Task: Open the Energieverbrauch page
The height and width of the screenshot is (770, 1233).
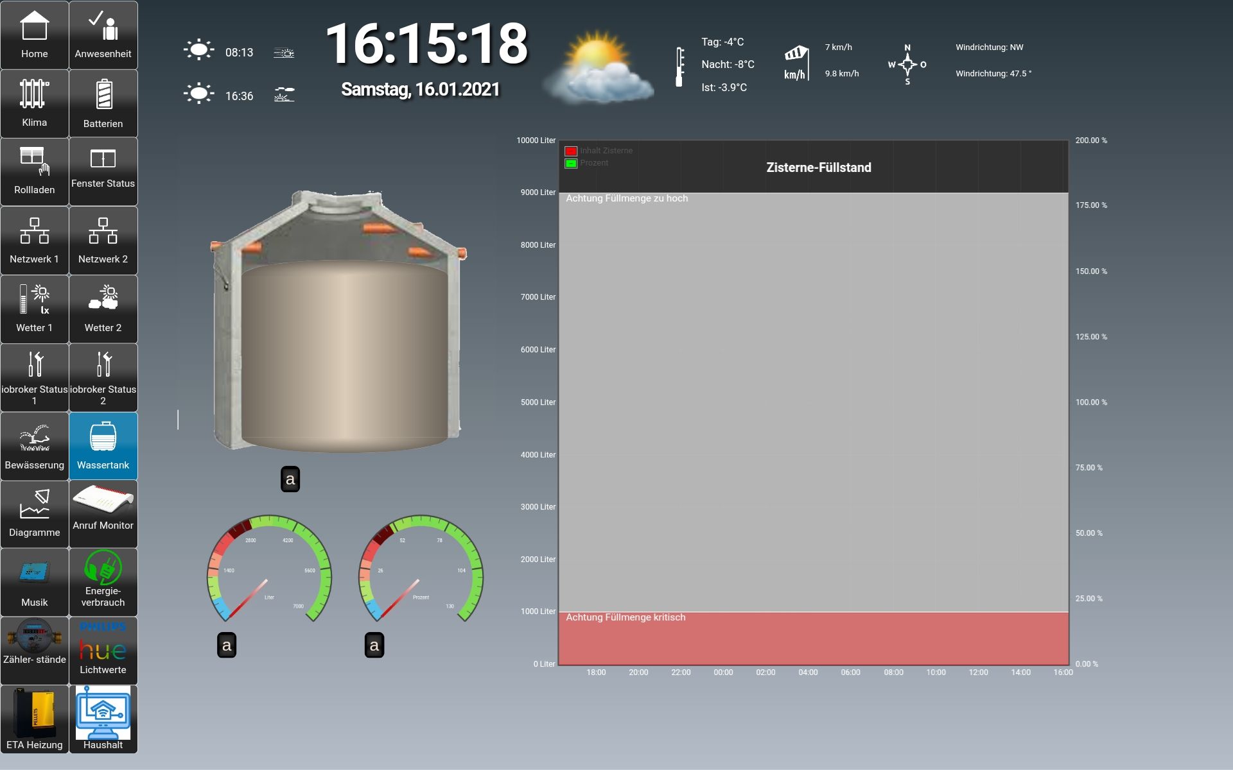Action: pyautogui.click(x=103, y=582)
